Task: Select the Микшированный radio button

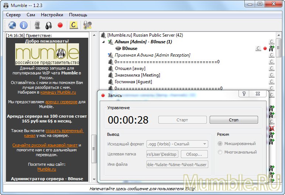Action: [220, 144]
